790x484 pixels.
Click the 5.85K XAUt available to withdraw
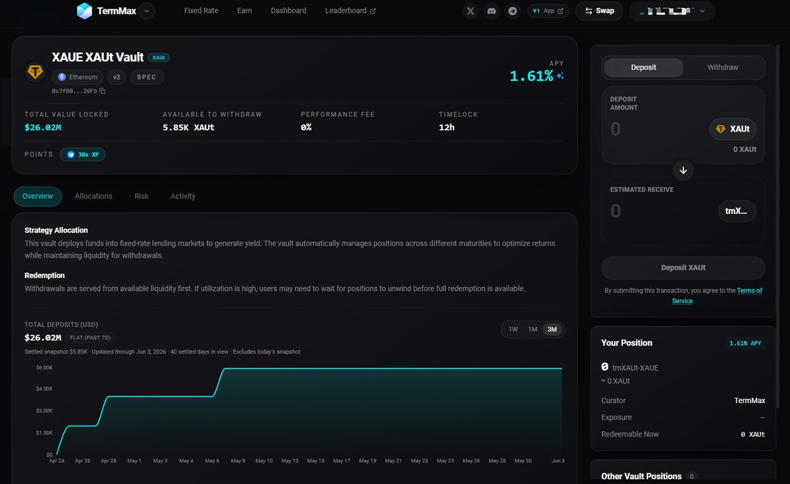189,127
